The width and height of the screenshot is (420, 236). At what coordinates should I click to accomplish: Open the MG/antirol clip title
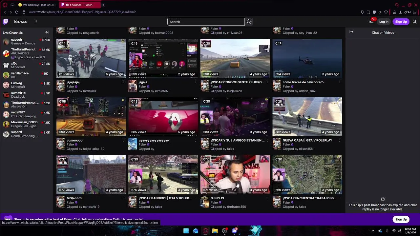(x=74, y=198)
